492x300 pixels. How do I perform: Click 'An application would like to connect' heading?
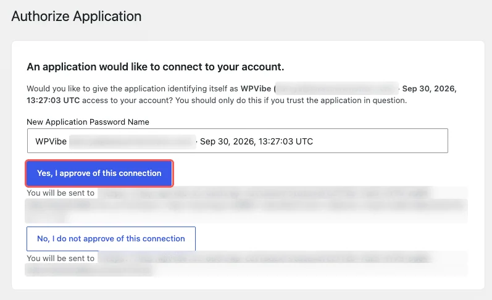(156, 67)
